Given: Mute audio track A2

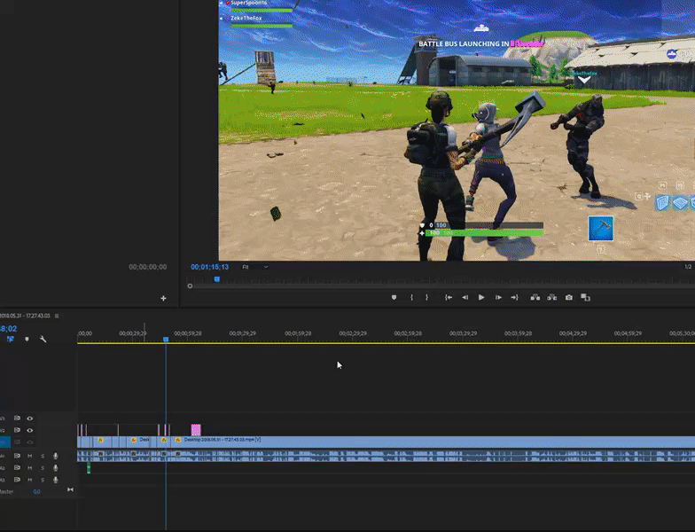Looking at the screenshot, I should click(30, 468).
